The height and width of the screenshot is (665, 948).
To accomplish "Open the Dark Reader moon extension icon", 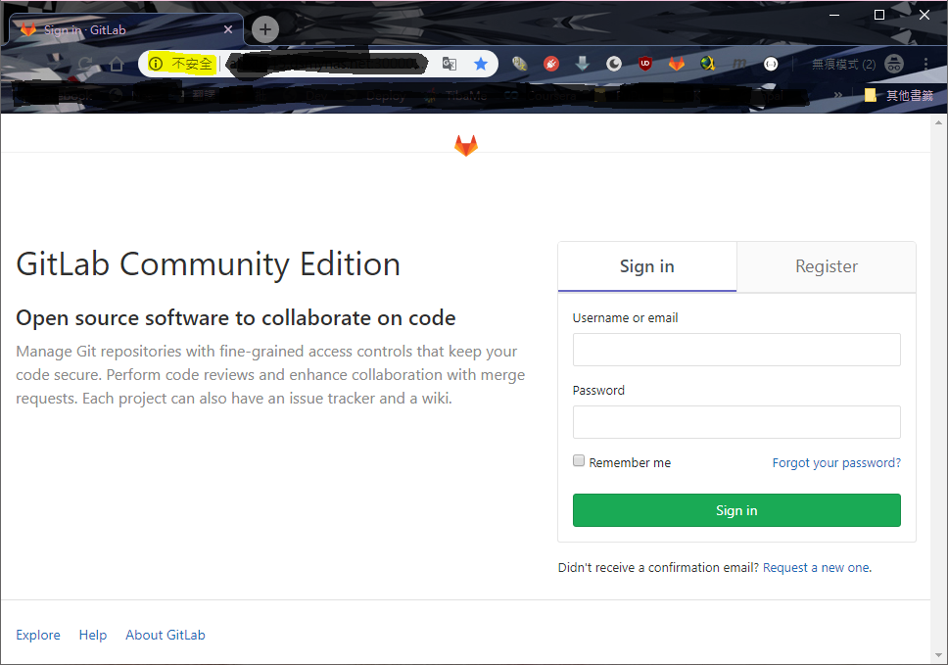I will (614, 63).
